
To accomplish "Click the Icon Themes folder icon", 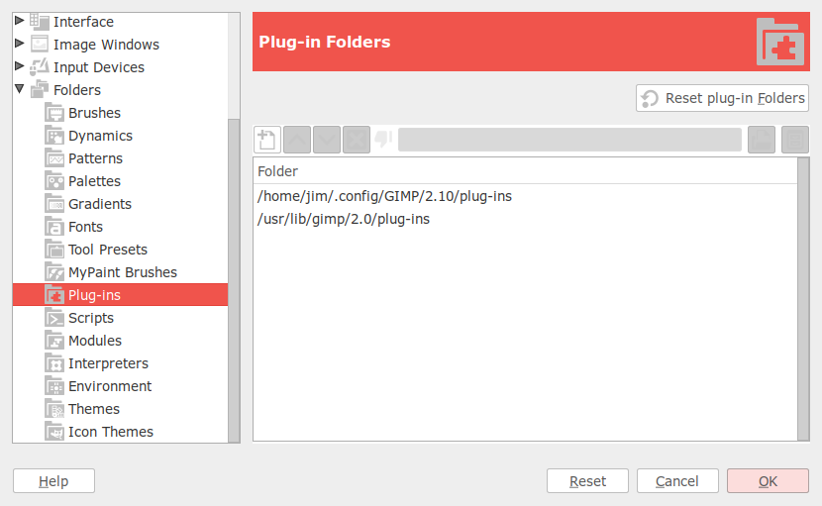I will [x=54, y=432].
